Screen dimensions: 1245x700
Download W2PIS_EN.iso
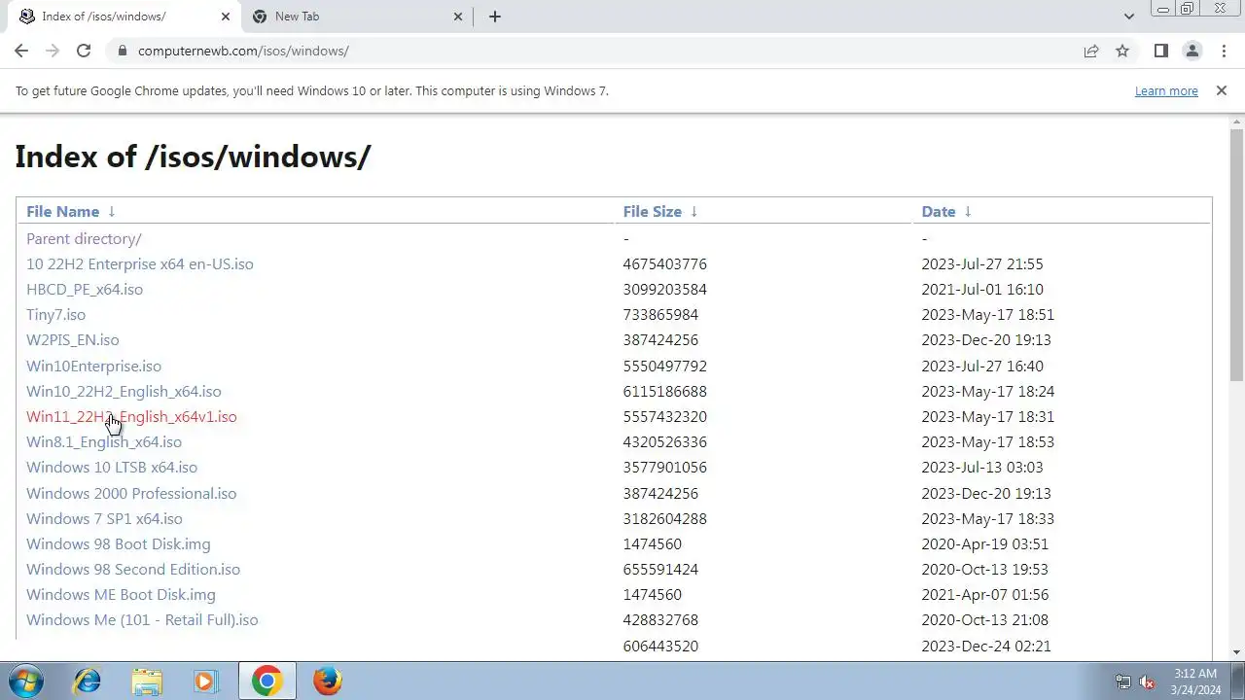72,339
